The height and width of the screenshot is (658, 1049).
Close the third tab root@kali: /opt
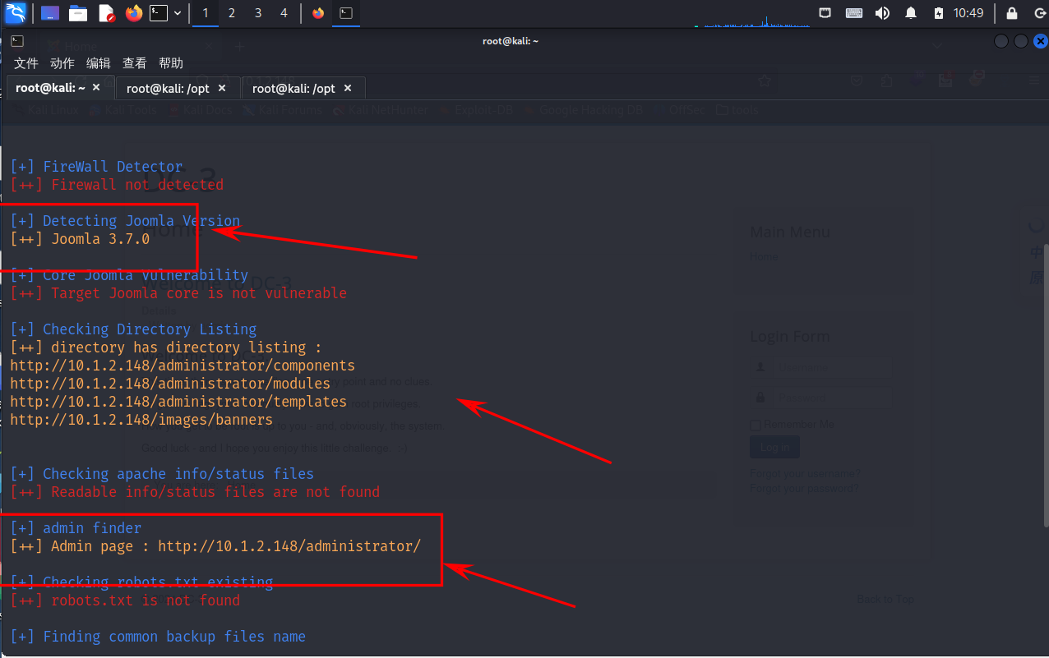click(347, 87)
